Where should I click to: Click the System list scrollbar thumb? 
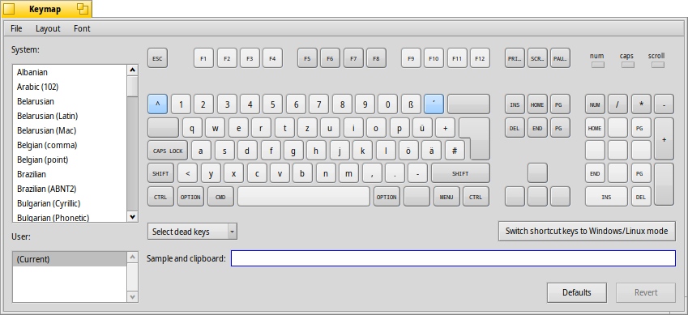pos(133,86)
